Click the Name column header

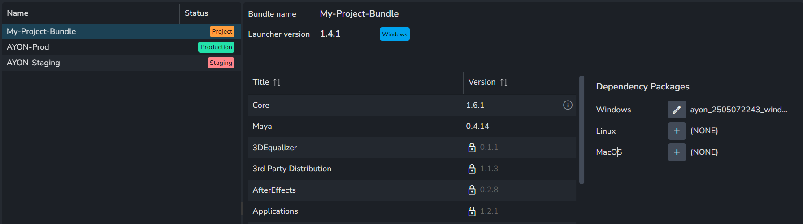17,13
